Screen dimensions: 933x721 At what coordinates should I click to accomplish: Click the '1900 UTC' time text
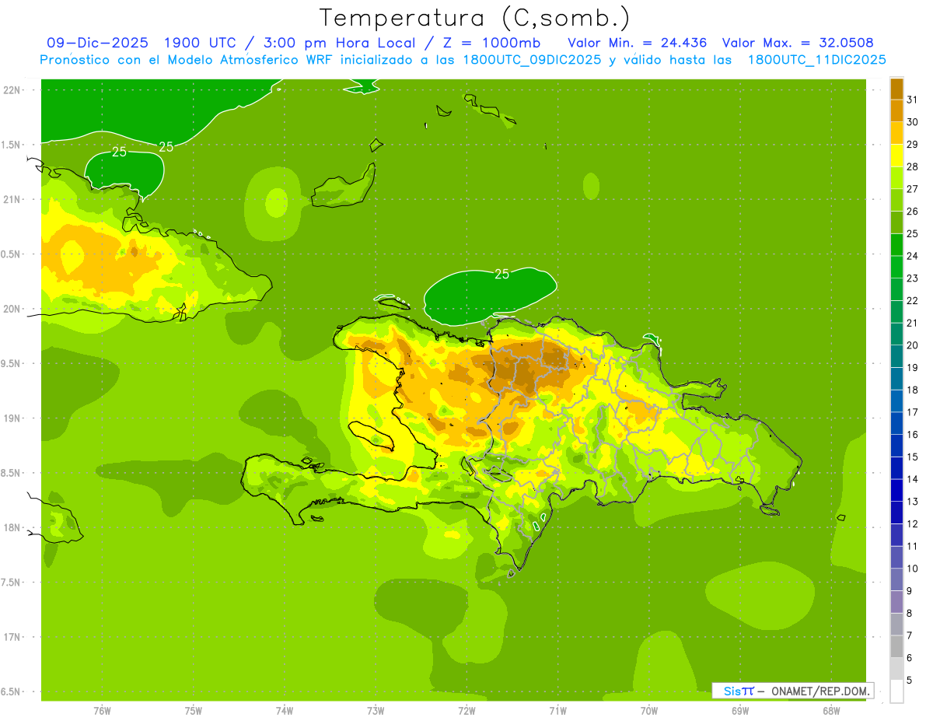(x=198, y=43)
